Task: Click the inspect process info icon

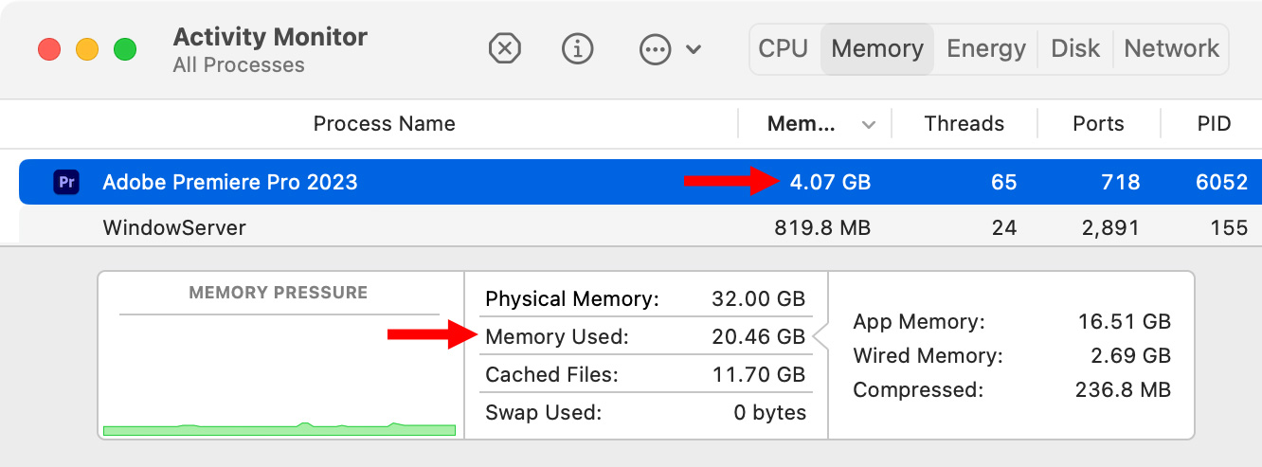Action: [x=578, y=48]
